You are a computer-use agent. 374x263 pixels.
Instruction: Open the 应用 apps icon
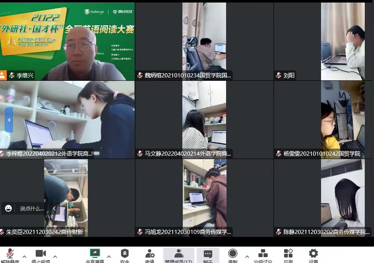click(x=288, y=253)
